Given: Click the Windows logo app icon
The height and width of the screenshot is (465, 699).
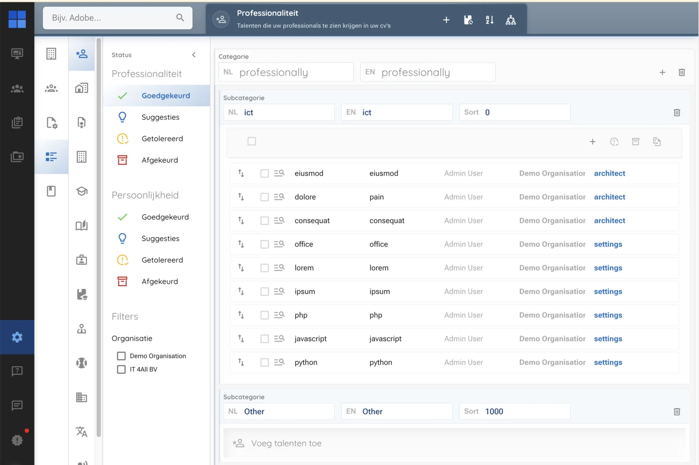Looking at the screenshot, I should (x=17, y=19).
